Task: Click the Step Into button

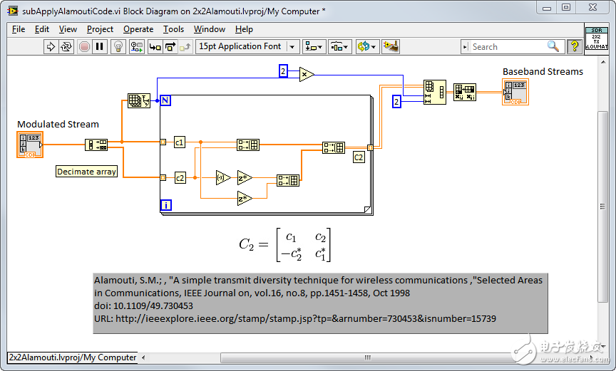Action: point(155,47)
